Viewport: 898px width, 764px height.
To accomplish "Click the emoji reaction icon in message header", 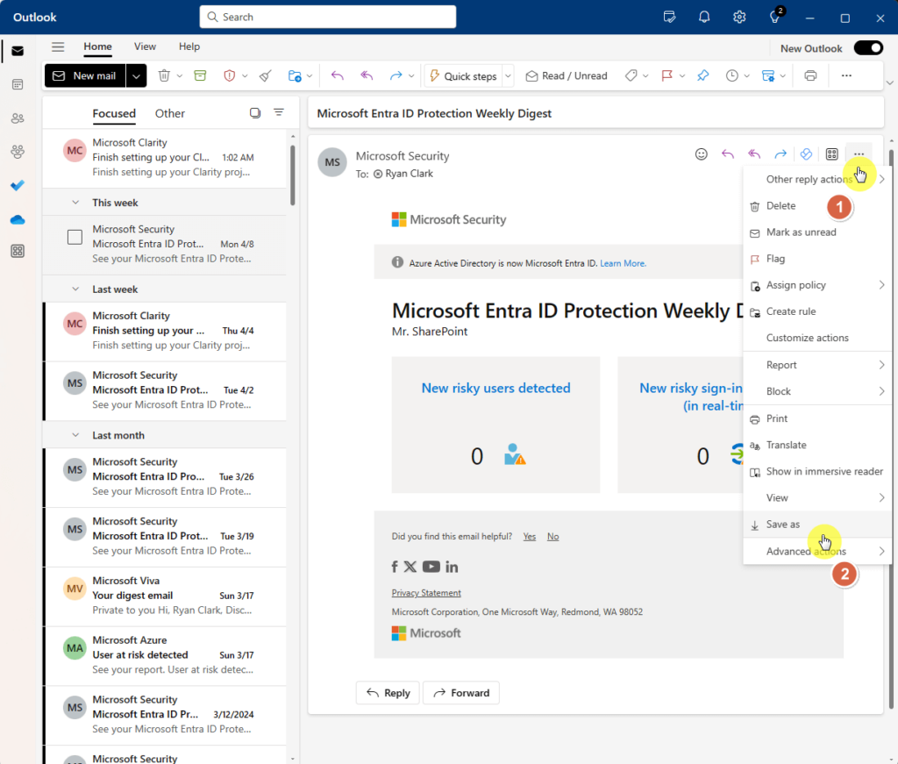I will [x=701, y=154].
